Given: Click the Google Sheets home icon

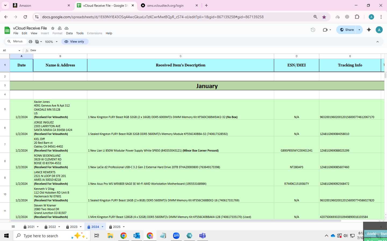Looking at the screenshot, I should tap(7, 31).
